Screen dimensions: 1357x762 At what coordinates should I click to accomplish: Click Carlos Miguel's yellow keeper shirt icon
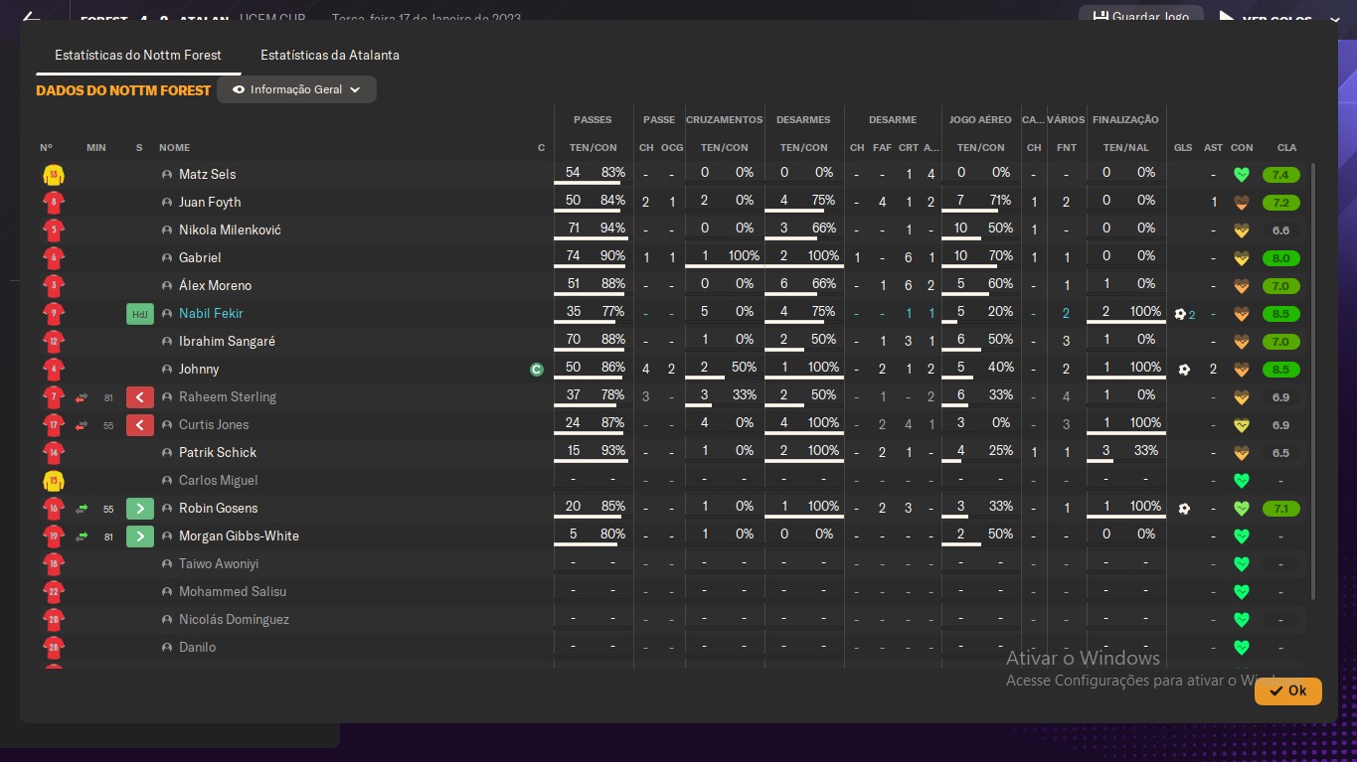(x=54, y=481)
